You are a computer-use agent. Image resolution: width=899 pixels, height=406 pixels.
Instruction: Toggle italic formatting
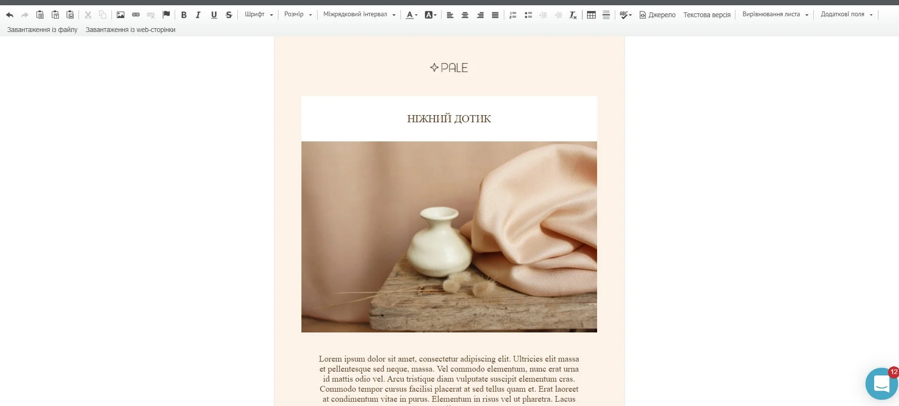pos(198,15)
